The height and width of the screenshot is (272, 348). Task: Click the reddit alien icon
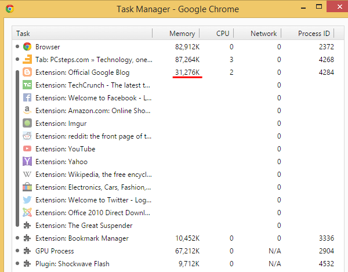click(x=27, y=136)
